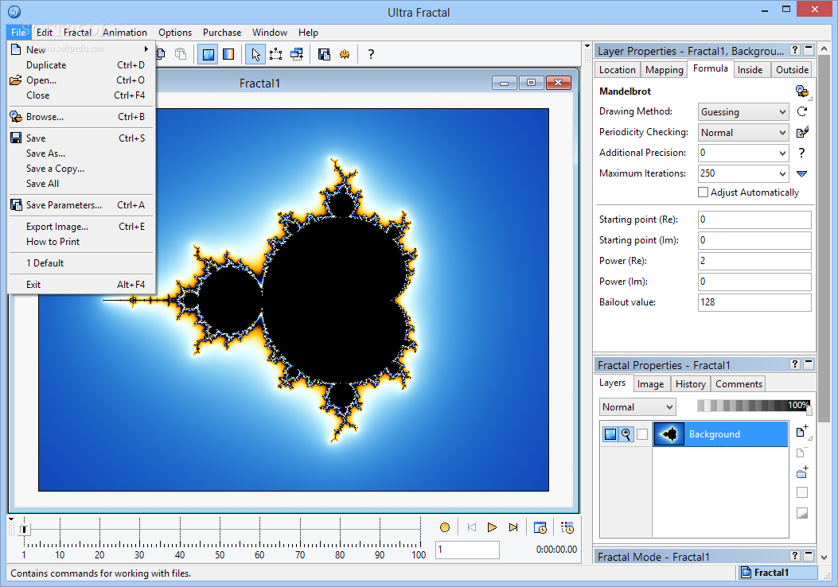The width and height of the screenshot is (838, 587).
Task: Toggle Background layer visibility icon
Action: (x=610, y=434)
